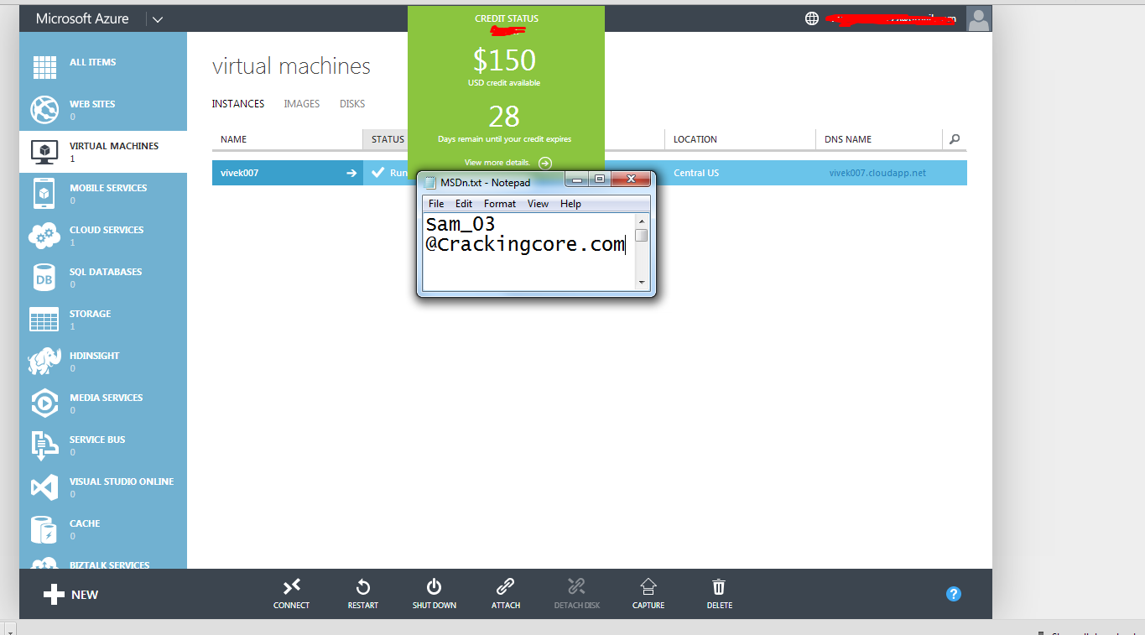Select the vivek007 virtual machine row name
1145x635 pixels.
click(x=239, y=173)
